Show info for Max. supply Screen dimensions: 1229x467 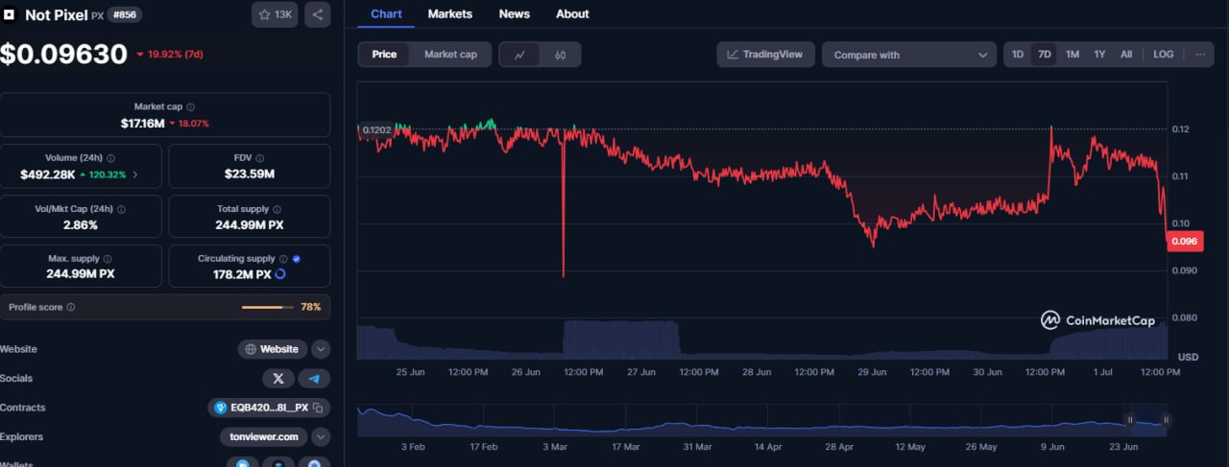(107, 259)
